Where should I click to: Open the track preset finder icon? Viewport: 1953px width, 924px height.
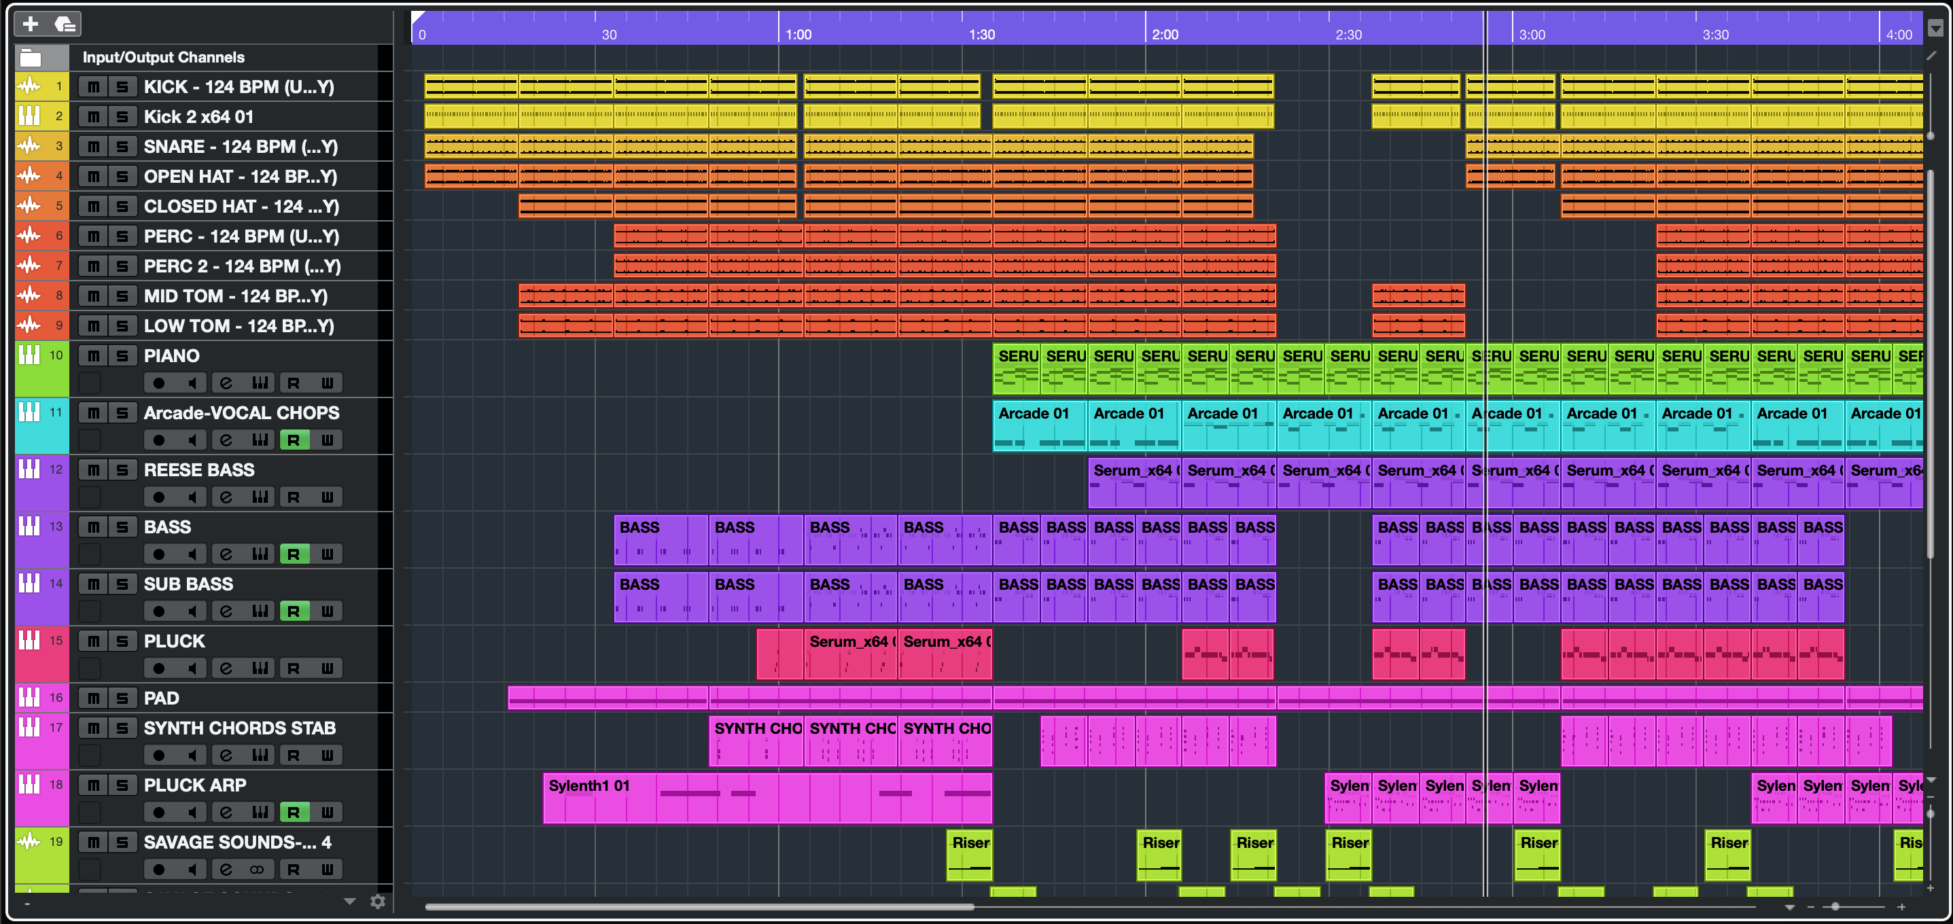tap(66, 24)
